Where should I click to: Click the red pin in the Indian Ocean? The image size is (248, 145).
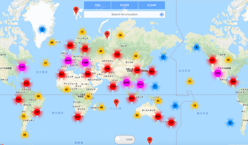click(x=116, y=103)
